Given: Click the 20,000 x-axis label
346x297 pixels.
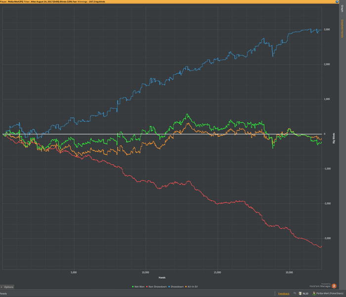Looking at the screenshot, I should click(289, 272).
